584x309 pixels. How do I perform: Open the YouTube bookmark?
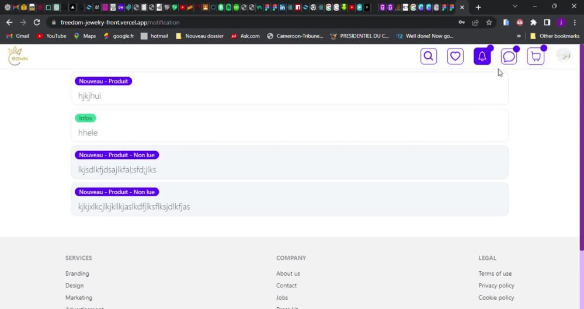[x=51, y=36]
